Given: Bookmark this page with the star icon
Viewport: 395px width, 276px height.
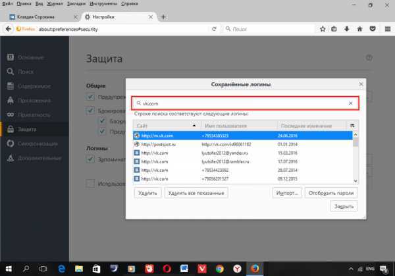Looking at the screenshot, I should click(x=323, y=29).
